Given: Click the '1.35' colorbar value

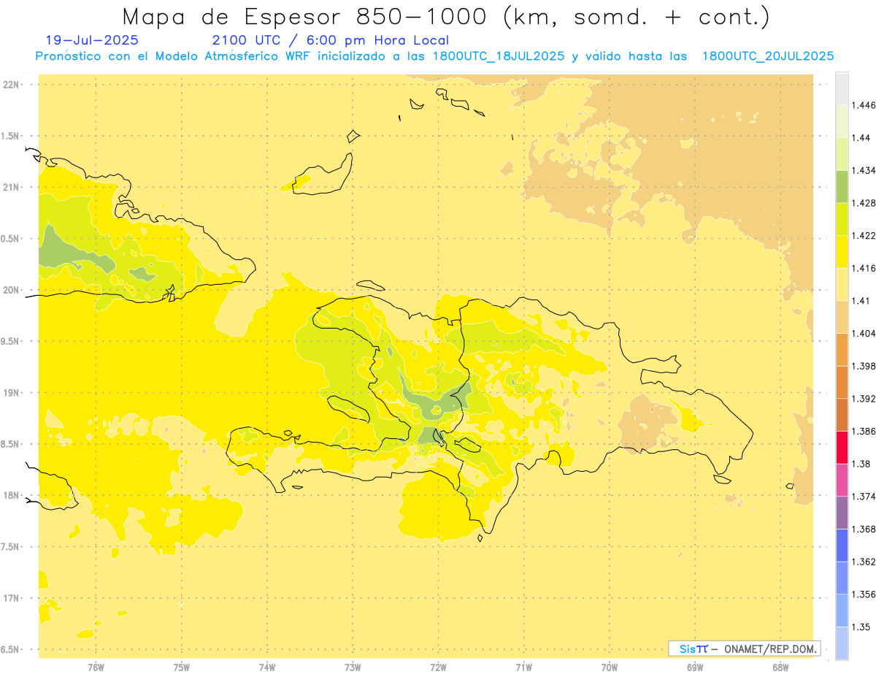Looking at the screenshot, I should click(x=861, y=627).
